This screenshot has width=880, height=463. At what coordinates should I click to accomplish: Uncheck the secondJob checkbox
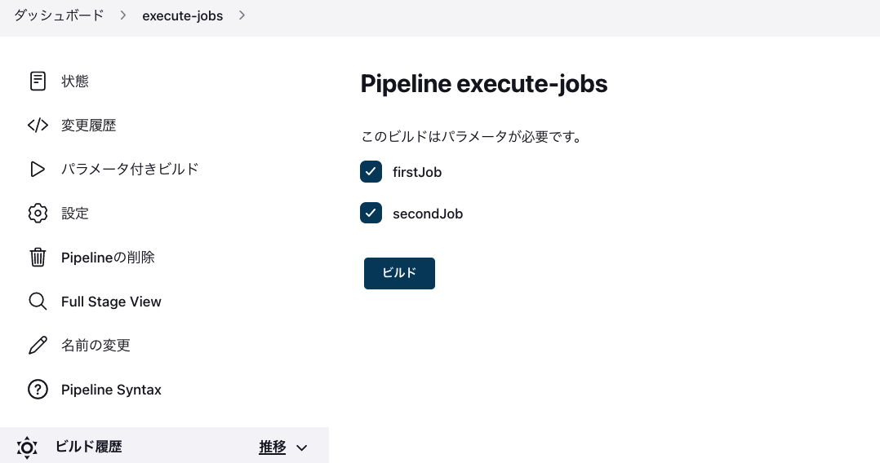coord(371,213)
